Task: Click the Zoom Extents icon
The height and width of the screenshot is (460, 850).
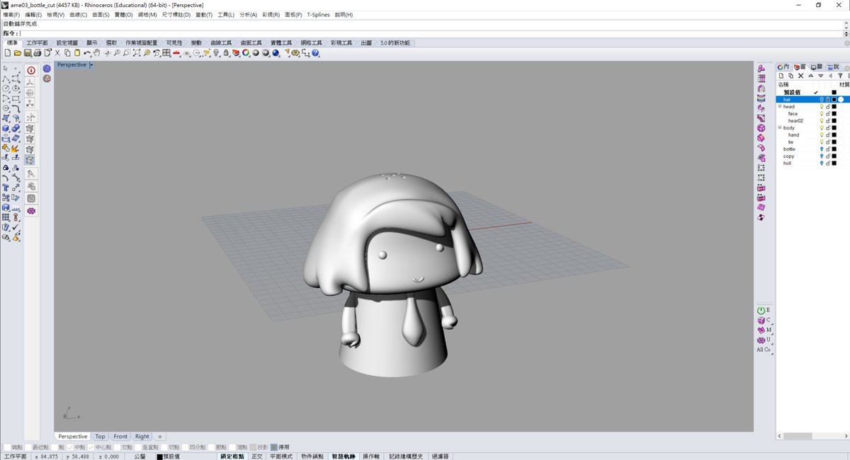Action: point(136,52)
